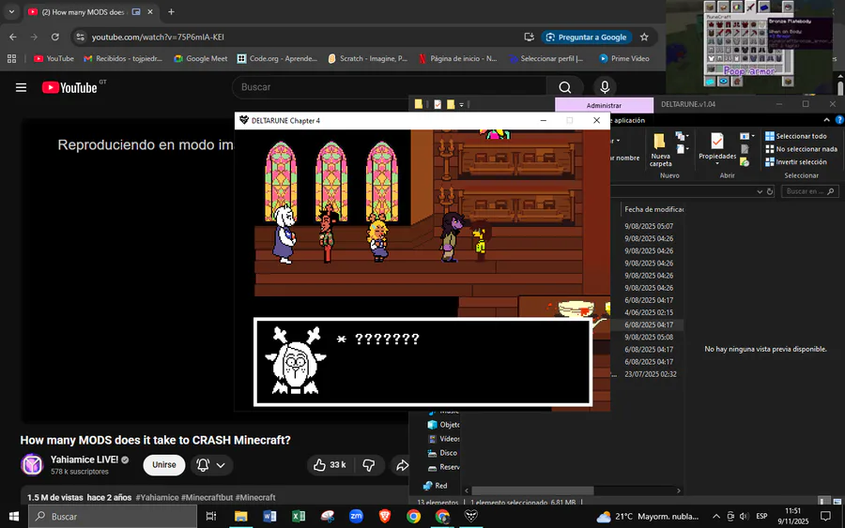Open the Chrome apps grid in bookmarks bar
Screen dimensions: 845x528
point(11,59)
